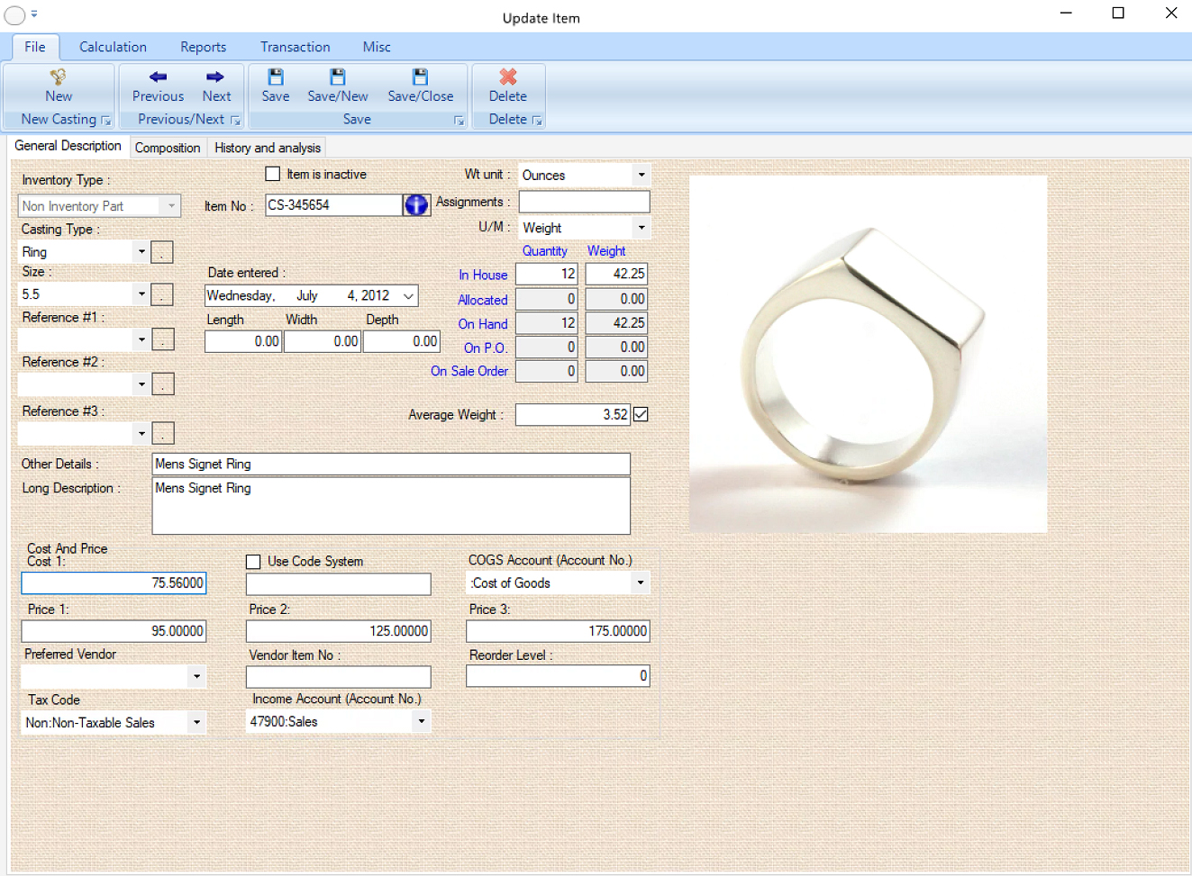Open the New Casting dialog launcher
Screen dimensions: 1192x876
tap(105, 120)
